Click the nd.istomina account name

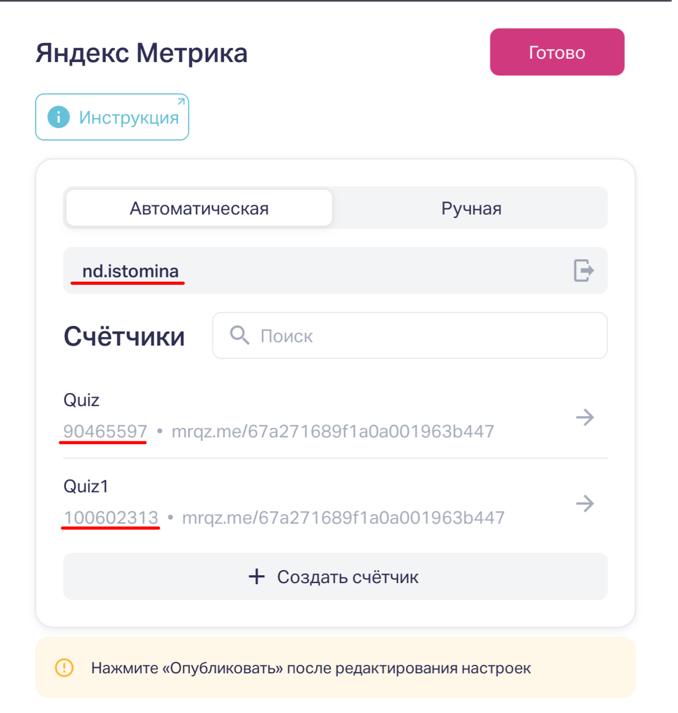[131, 271]
